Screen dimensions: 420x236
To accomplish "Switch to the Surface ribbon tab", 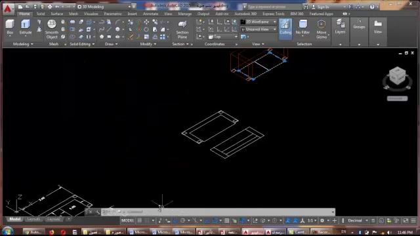I will pyautogui.click(x=57, y=14).
